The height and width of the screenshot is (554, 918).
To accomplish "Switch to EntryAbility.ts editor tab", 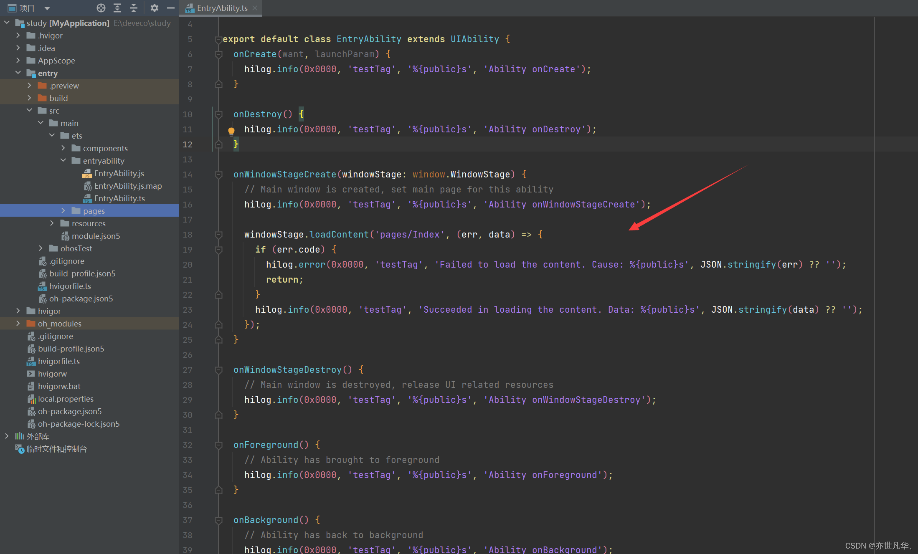I will point(222,8).
